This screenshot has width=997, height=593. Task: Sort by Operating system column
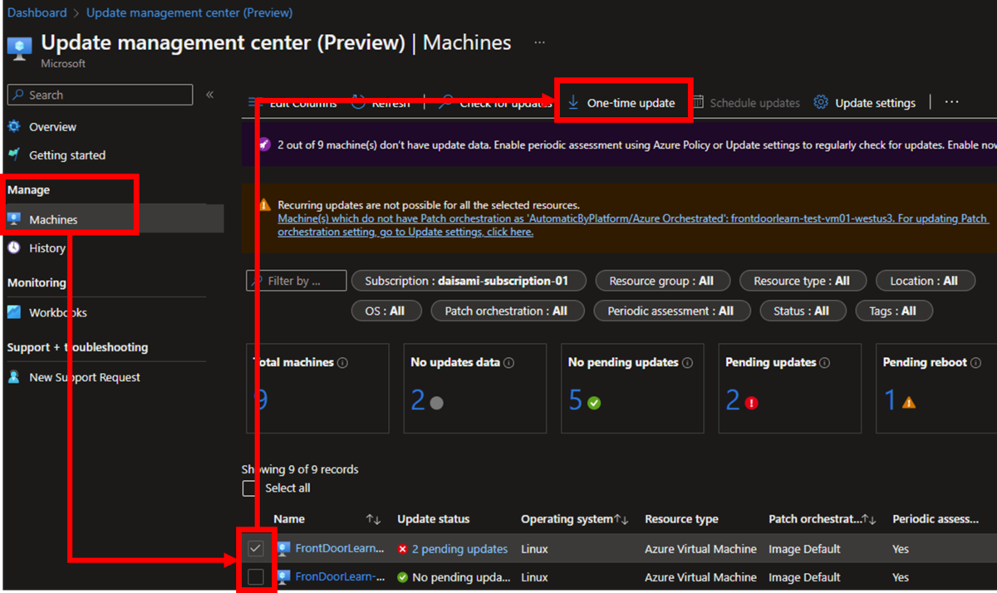(621, 519)
